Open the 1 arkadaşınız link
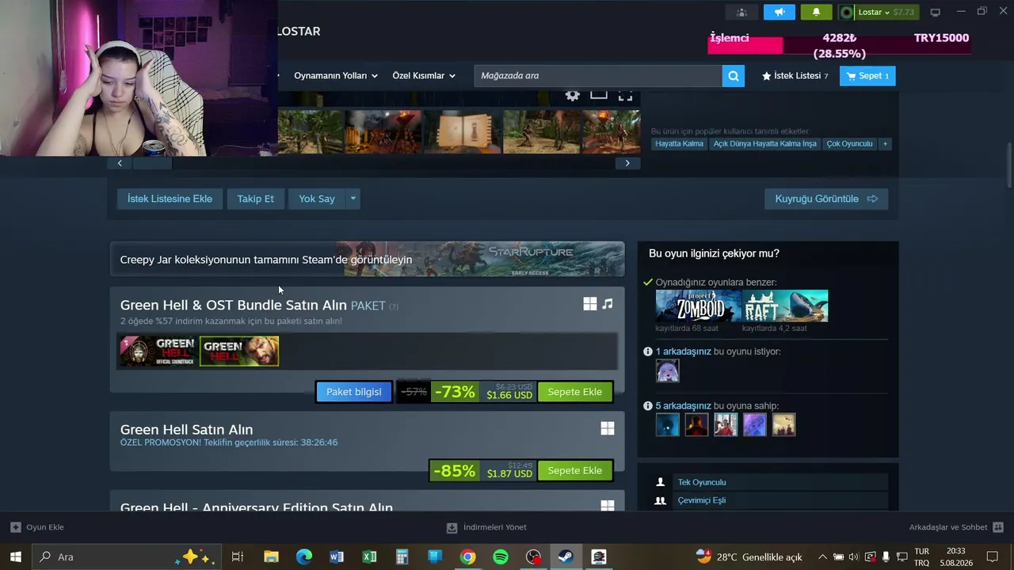Viewport: 1014px width, 570px height. tap(683, 351)
